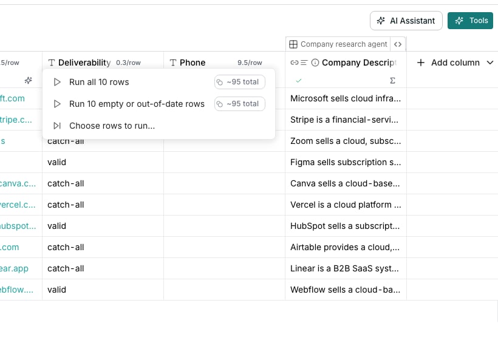This screenshot has width=498, height=340.
Task: Select 'catch-all' deliverability in the Canva row
Action: pos(103,183)
